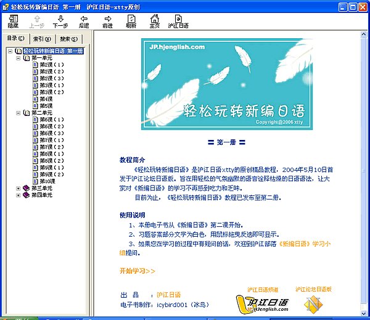Click the 刷新 (Refresh) toolbar icon
Screen dimensions: 370x320
coord(131,21)
